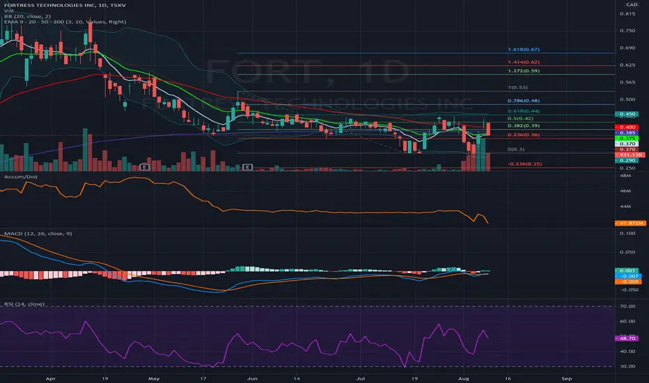Click the orange '41.872M' Accum/Dist value tag
The width and height of the screenshot is (649, 383).
tap(630, 223)
